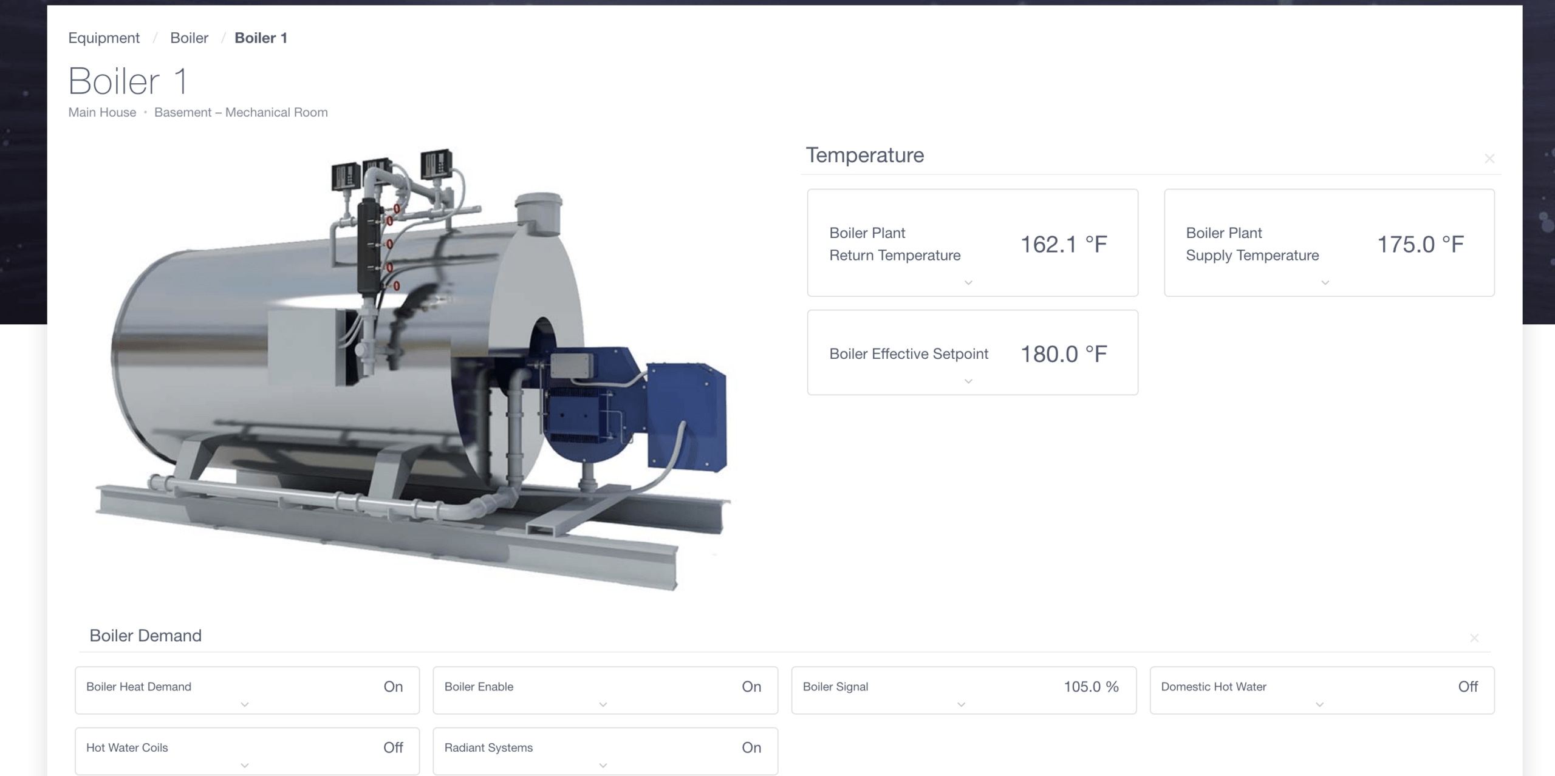
Task: Expand chevron under Boiler Plant Supply Temperature
Action: pos(1325,283)
